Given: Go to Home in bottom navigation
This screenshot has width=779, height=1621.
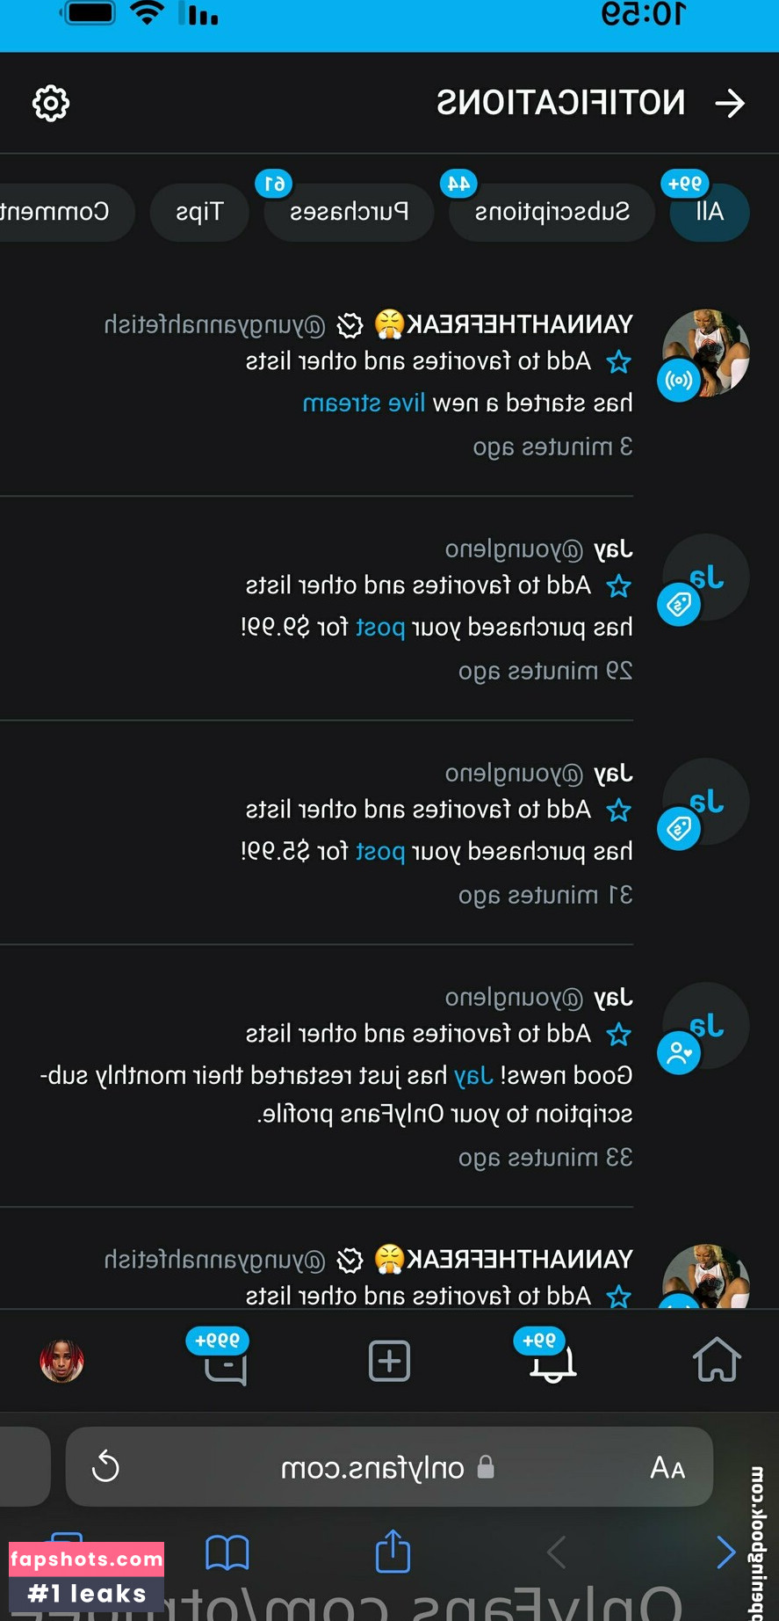Looking at the screenshot, I should 717,1361.
